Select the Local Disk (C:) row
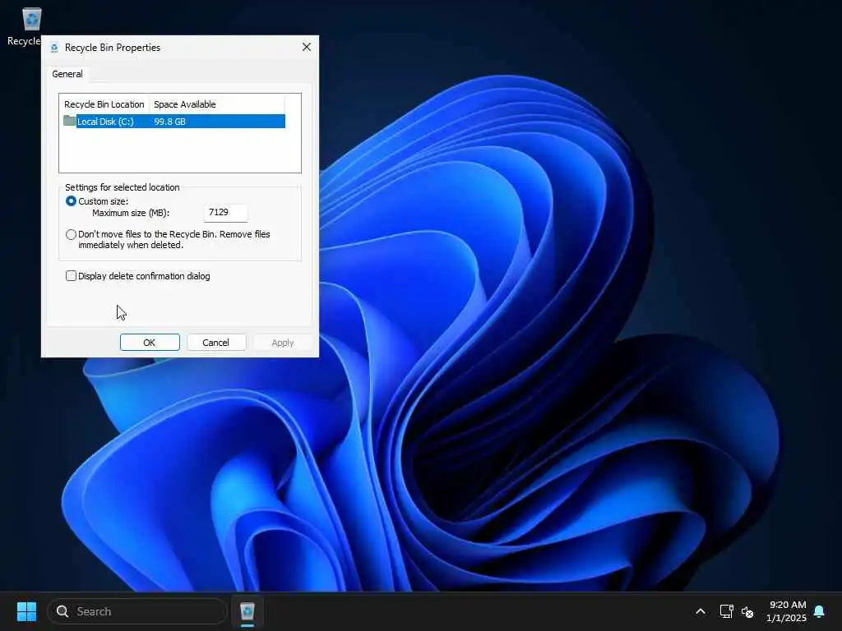Viewport: 842px width, 631px height. [174, 122]
